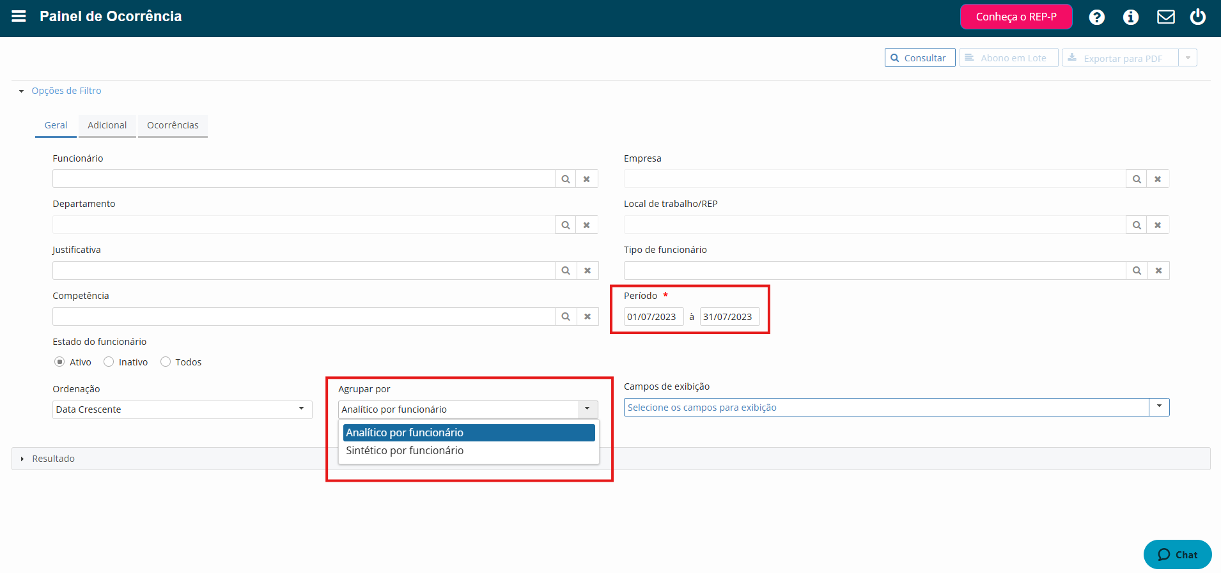Search Tipo de funcionário with magnifier
Screen dimensions: 1221x573
(1137, 271)
